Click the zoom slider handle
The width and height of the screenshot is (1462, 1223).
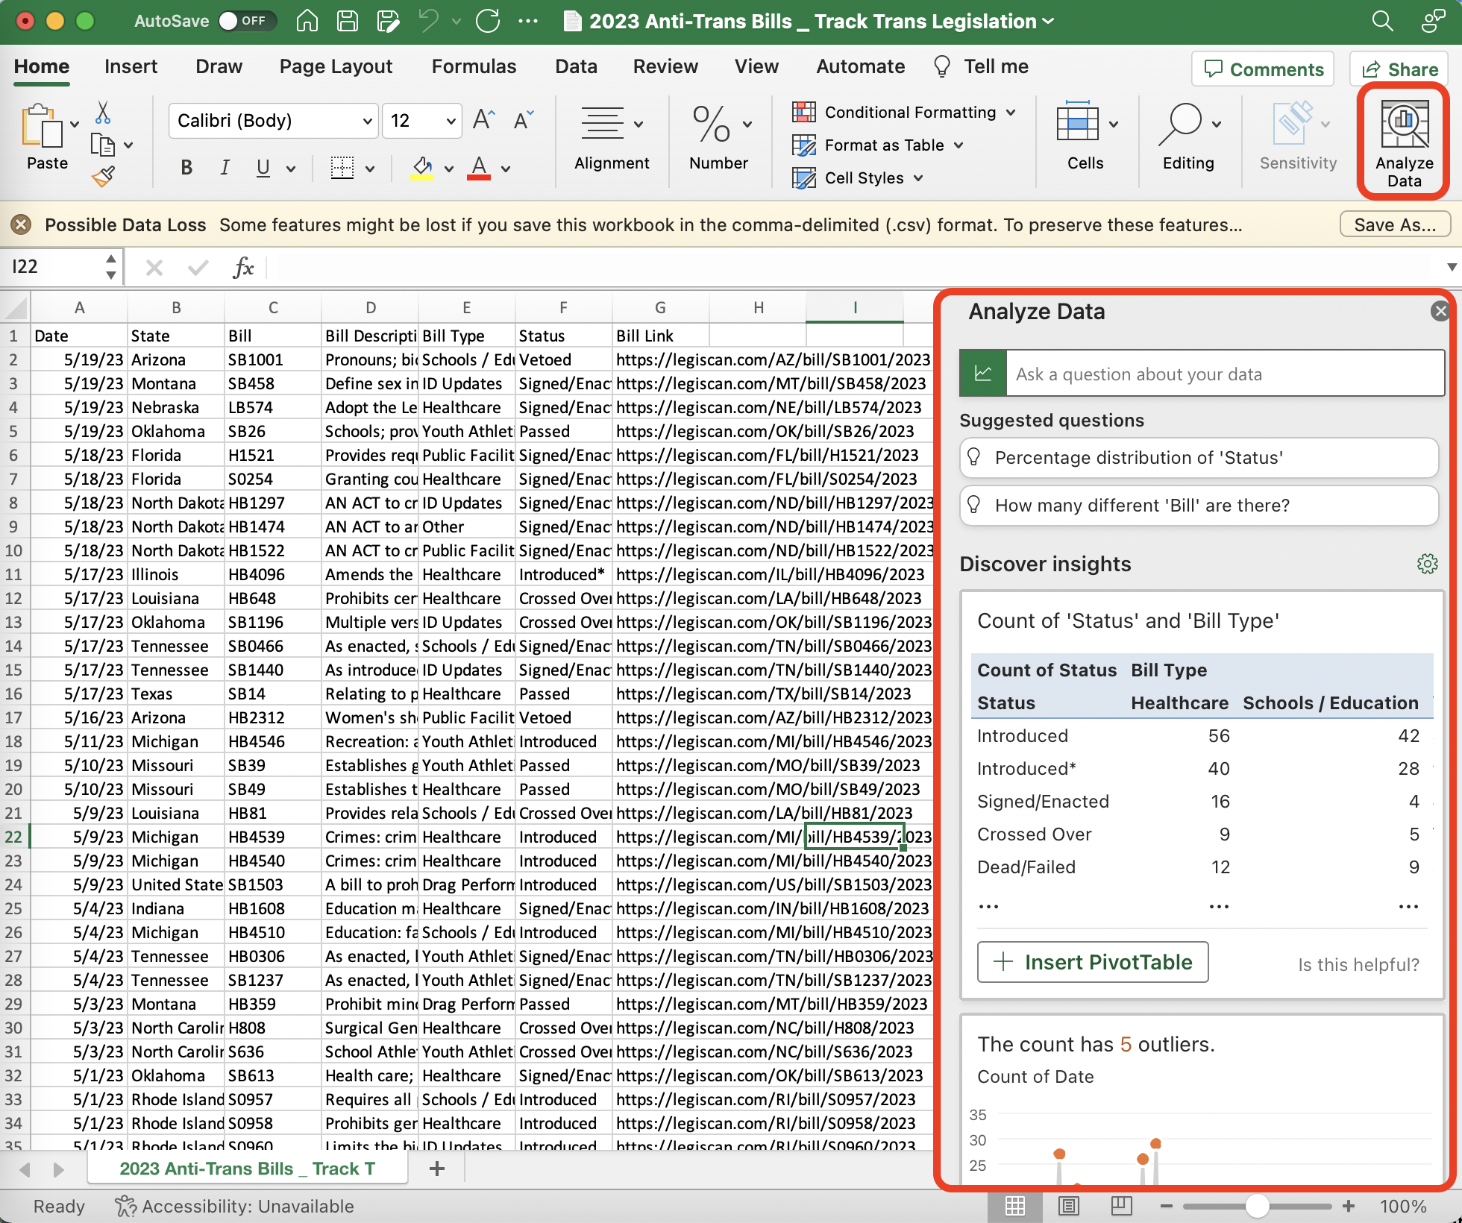pos(1257,1206)
